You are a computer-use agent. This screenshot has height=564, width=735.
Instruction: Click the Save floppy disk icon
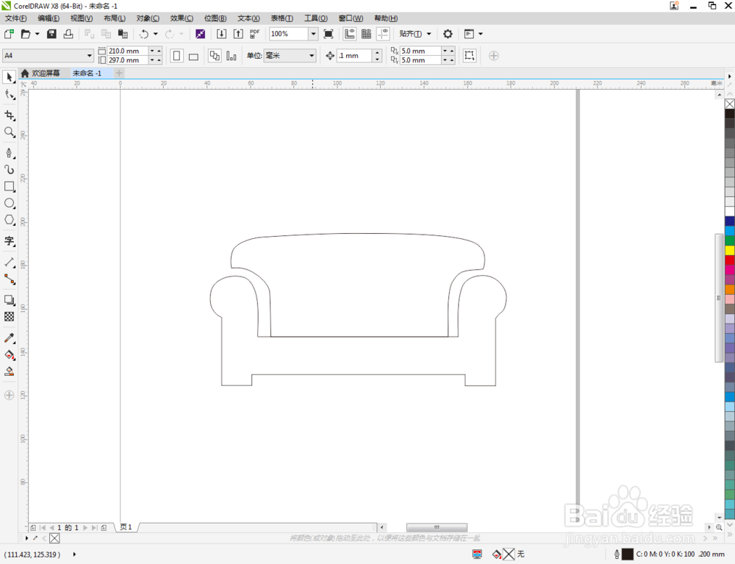(x=51, y=34)
